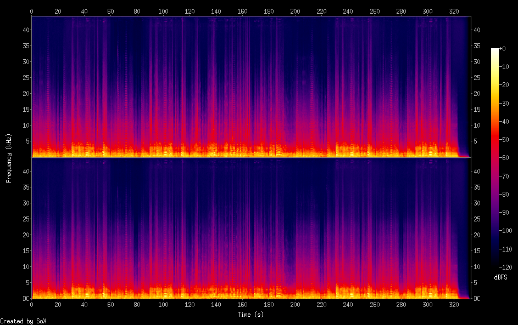This screenshot has height=325, width=518.
Task: Click the "60" tick on the top time axis
Action: (x=110, y=11)
